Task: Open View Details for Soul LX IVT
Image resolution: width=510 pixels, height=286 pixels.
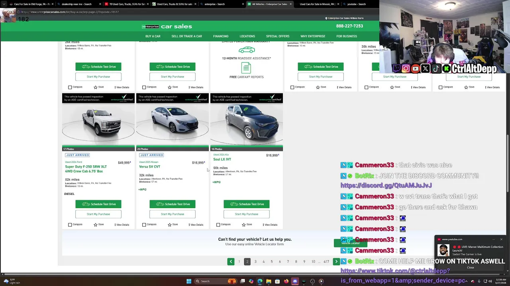Action: click(x=270, y=225)
